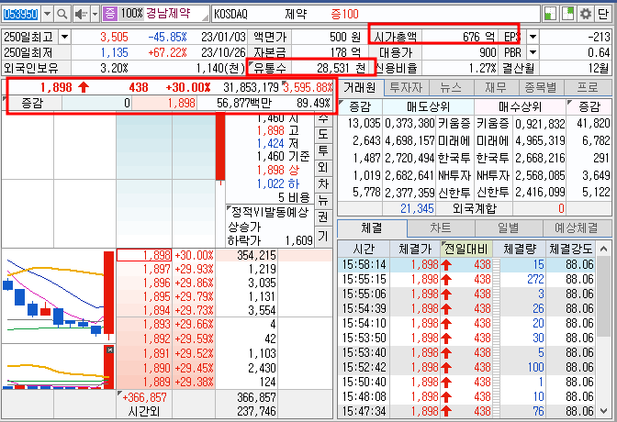Image resolution: width=617 pixels, height=422 pixels.
Task: Select the 15:47:34 trade row
Action: click(467, 411)
